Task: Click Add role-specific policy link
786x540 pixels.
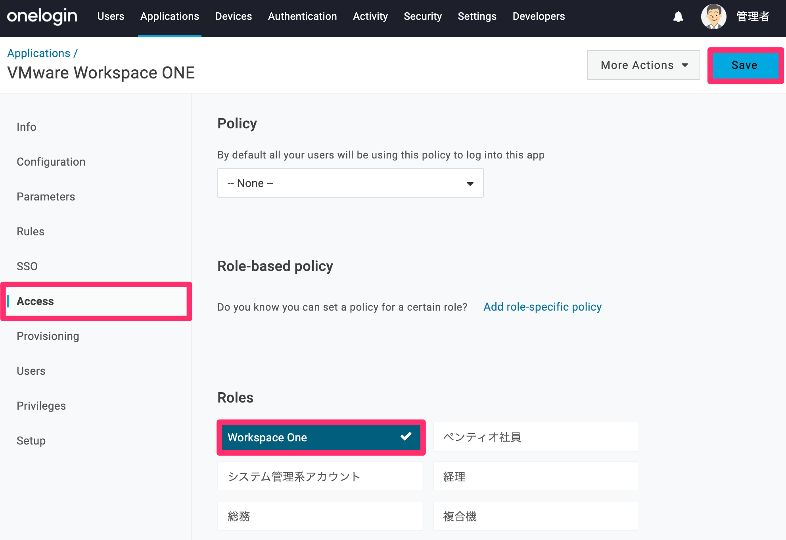Action: 542,307
